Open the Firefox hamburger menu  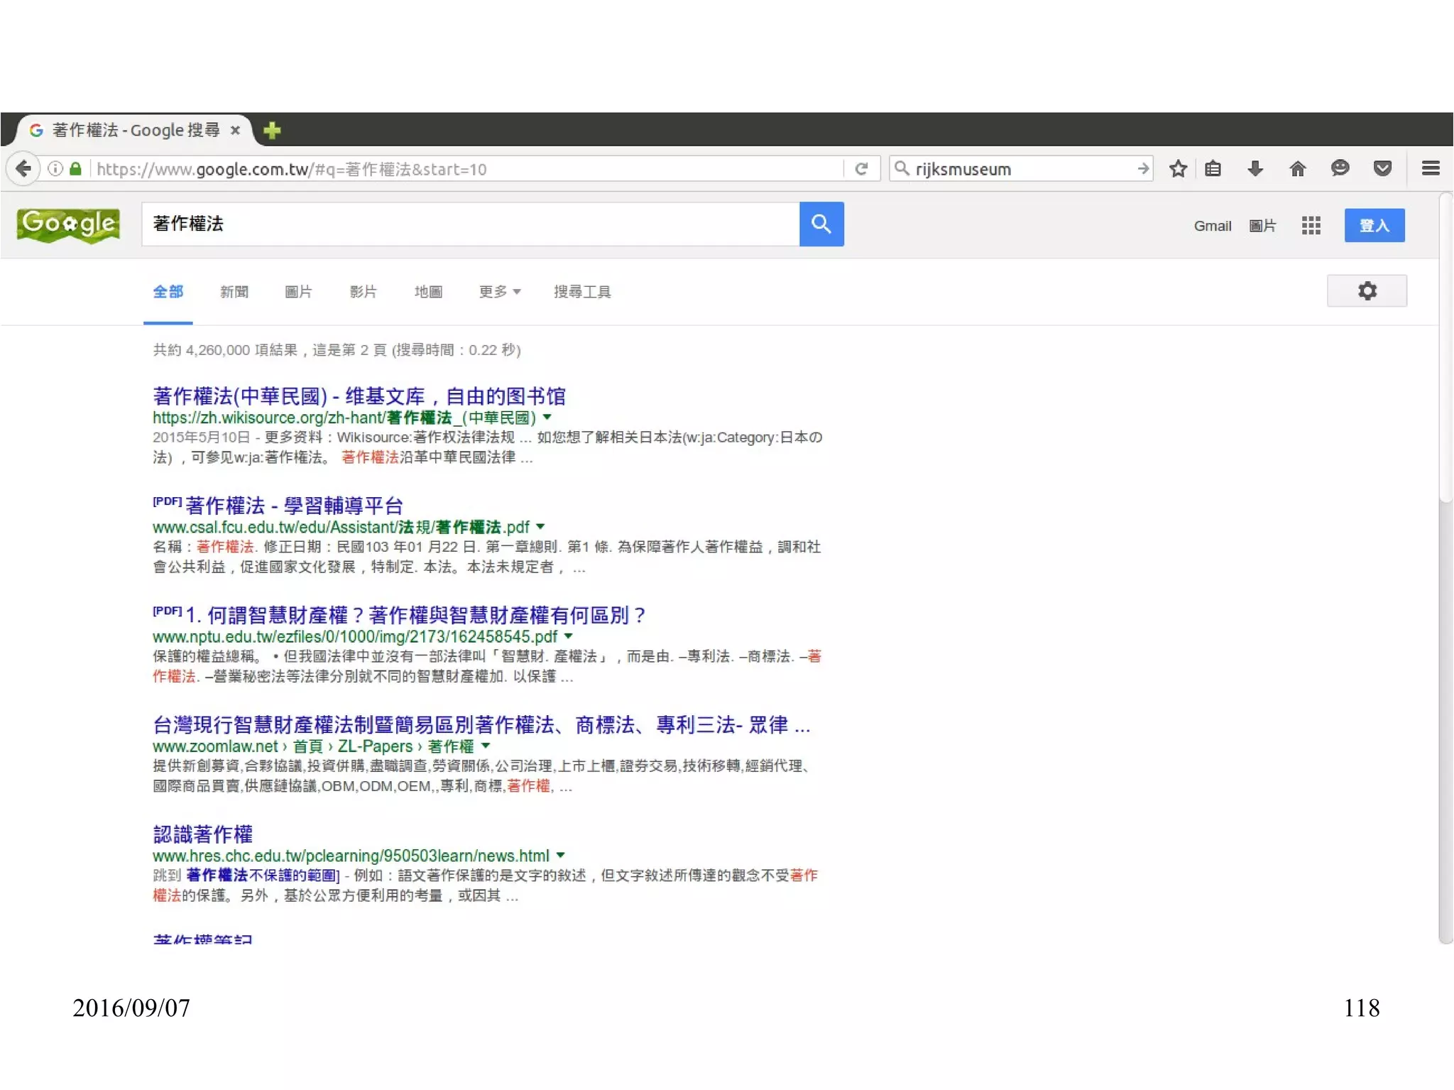(x=1431, y=169)
